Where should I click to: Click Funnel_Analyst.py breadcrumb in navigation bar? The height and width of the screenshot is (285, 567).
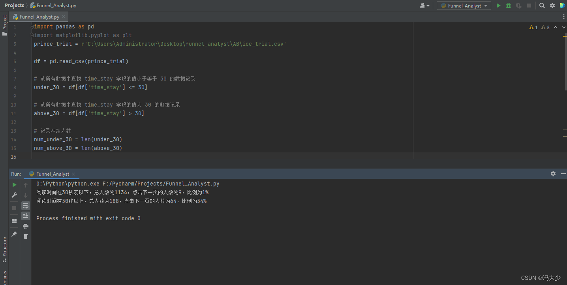click(x=53, y=6)
